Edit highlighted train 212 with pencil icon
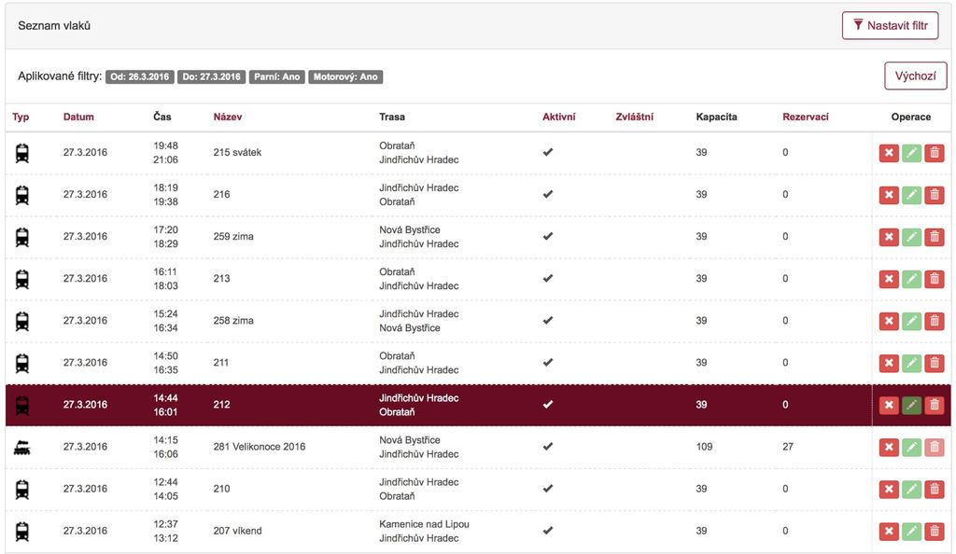The image size is (956, 554). (911, 405)
